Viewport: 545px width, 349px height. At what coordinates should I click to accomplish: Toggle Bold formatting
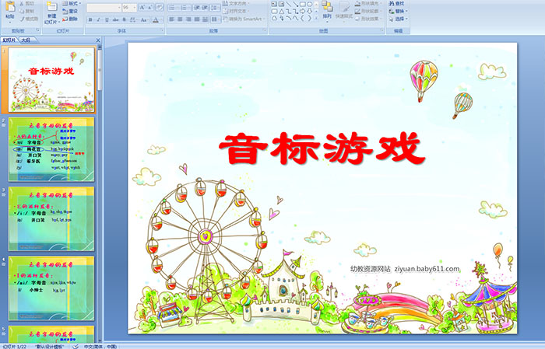[90, 19]
